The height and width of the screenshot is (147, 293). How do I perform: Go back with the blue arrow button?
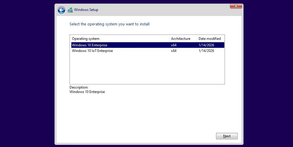coord(61,10)
